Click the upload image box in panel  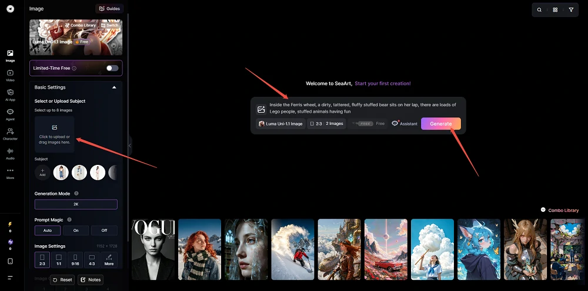tap(54, 134)
